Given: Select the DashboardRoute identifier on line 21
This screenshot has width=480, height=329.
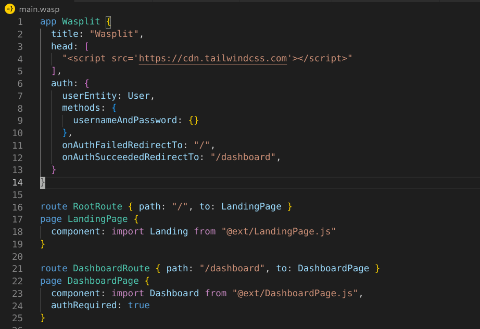Looking at the screenshot, I should 111,268.
